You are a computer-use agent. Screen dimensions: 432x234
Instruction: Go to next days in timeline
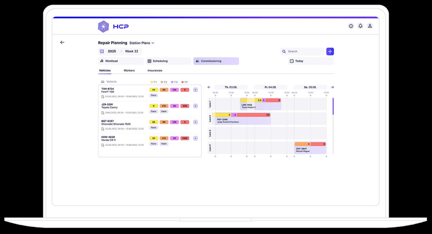click(332, 87)
